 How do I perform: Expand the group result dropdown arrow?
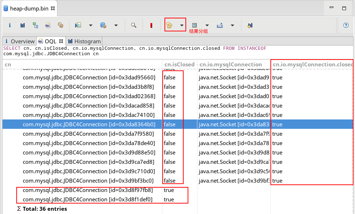181,25
